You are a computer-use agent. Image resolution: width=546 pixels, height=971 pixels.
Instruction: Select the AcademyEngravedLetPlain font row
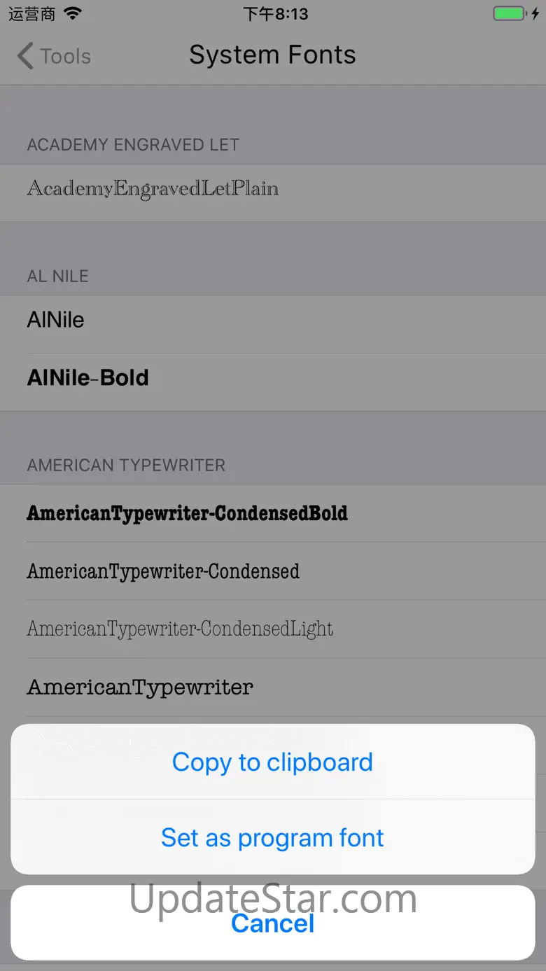pyautogui.click(x=153, y=188)
